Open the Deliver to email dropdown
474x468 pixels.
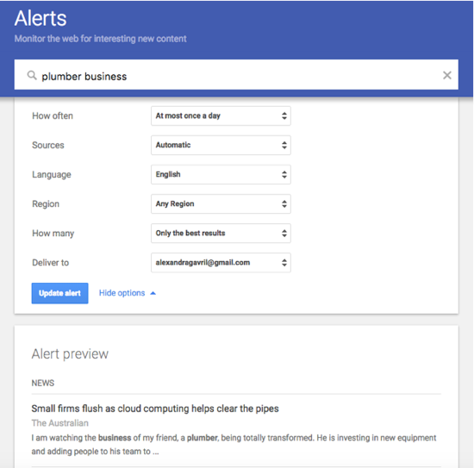point(221,262)
